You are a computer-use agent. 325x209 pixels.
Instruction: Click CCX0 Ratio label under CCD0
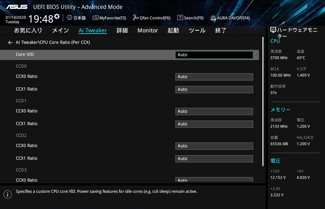(27, 76)
